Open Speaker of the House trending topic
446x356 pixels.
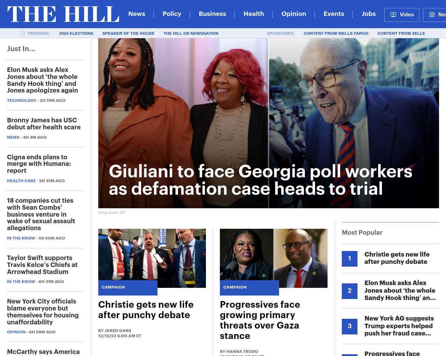tap(128, 33)
